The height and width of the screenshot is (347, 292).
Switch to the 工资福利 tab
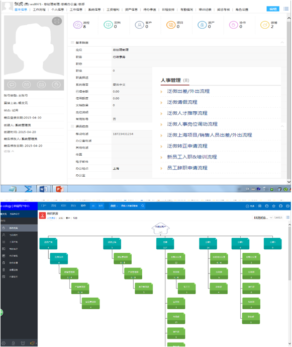pyautogui.click(x=113, y=10)
